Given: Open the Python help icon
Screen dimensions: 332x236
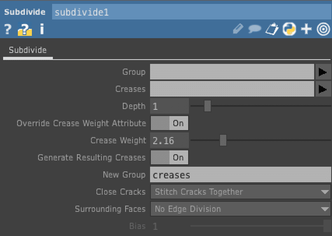Looking at the screenshot, I should pos(289,29).
